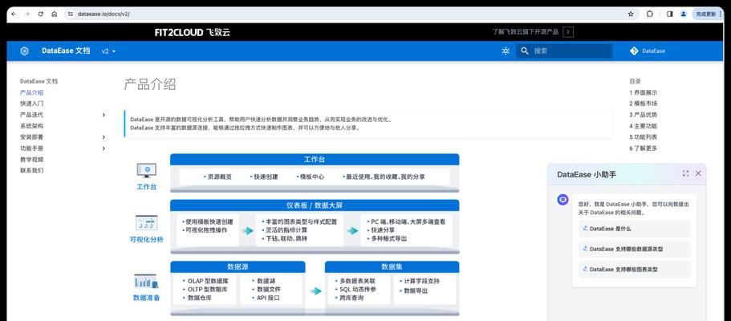Open the v2 version dropdown
Viewport: 731px width, 321px height.
pyautogui.click(x=108, y=51)
